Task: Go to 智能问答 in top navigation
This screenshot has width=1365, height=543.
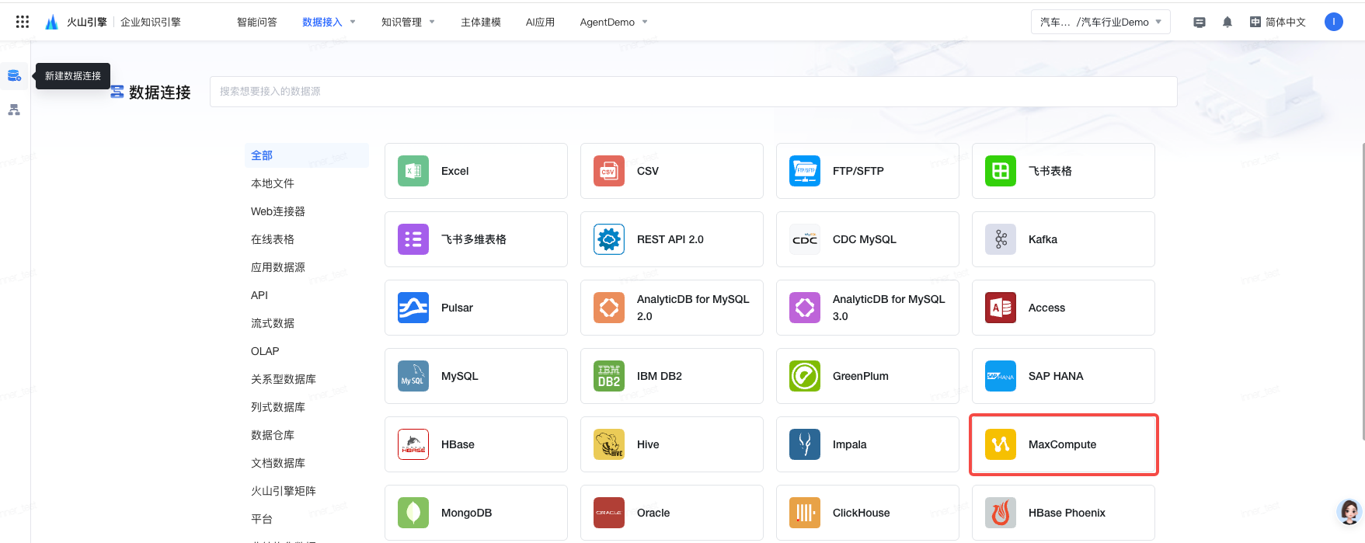Action: pyautogui.click(x=257, y=22)
